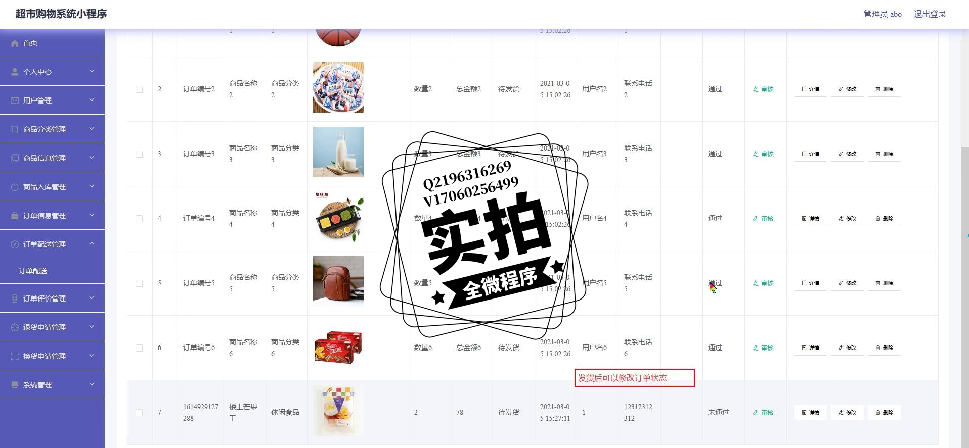
Task: Click the 退出登录 link
Action: (x=930, y=14)
